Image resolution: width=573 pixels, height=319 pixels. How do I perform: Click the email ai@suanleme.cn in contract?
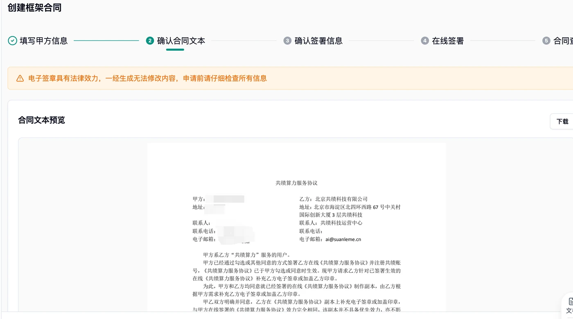tap(343, 239)
